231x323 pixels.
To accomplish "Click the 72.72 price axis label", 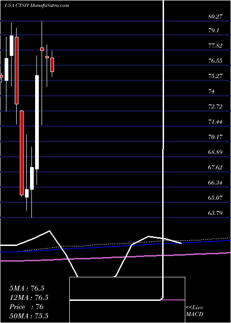I will pos(215,107).
